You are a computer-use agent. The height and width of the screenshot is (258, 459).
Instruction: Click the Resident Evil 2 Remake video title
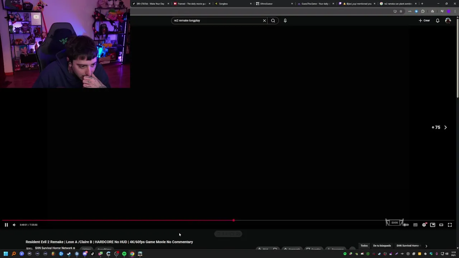[x=109, y=242]
